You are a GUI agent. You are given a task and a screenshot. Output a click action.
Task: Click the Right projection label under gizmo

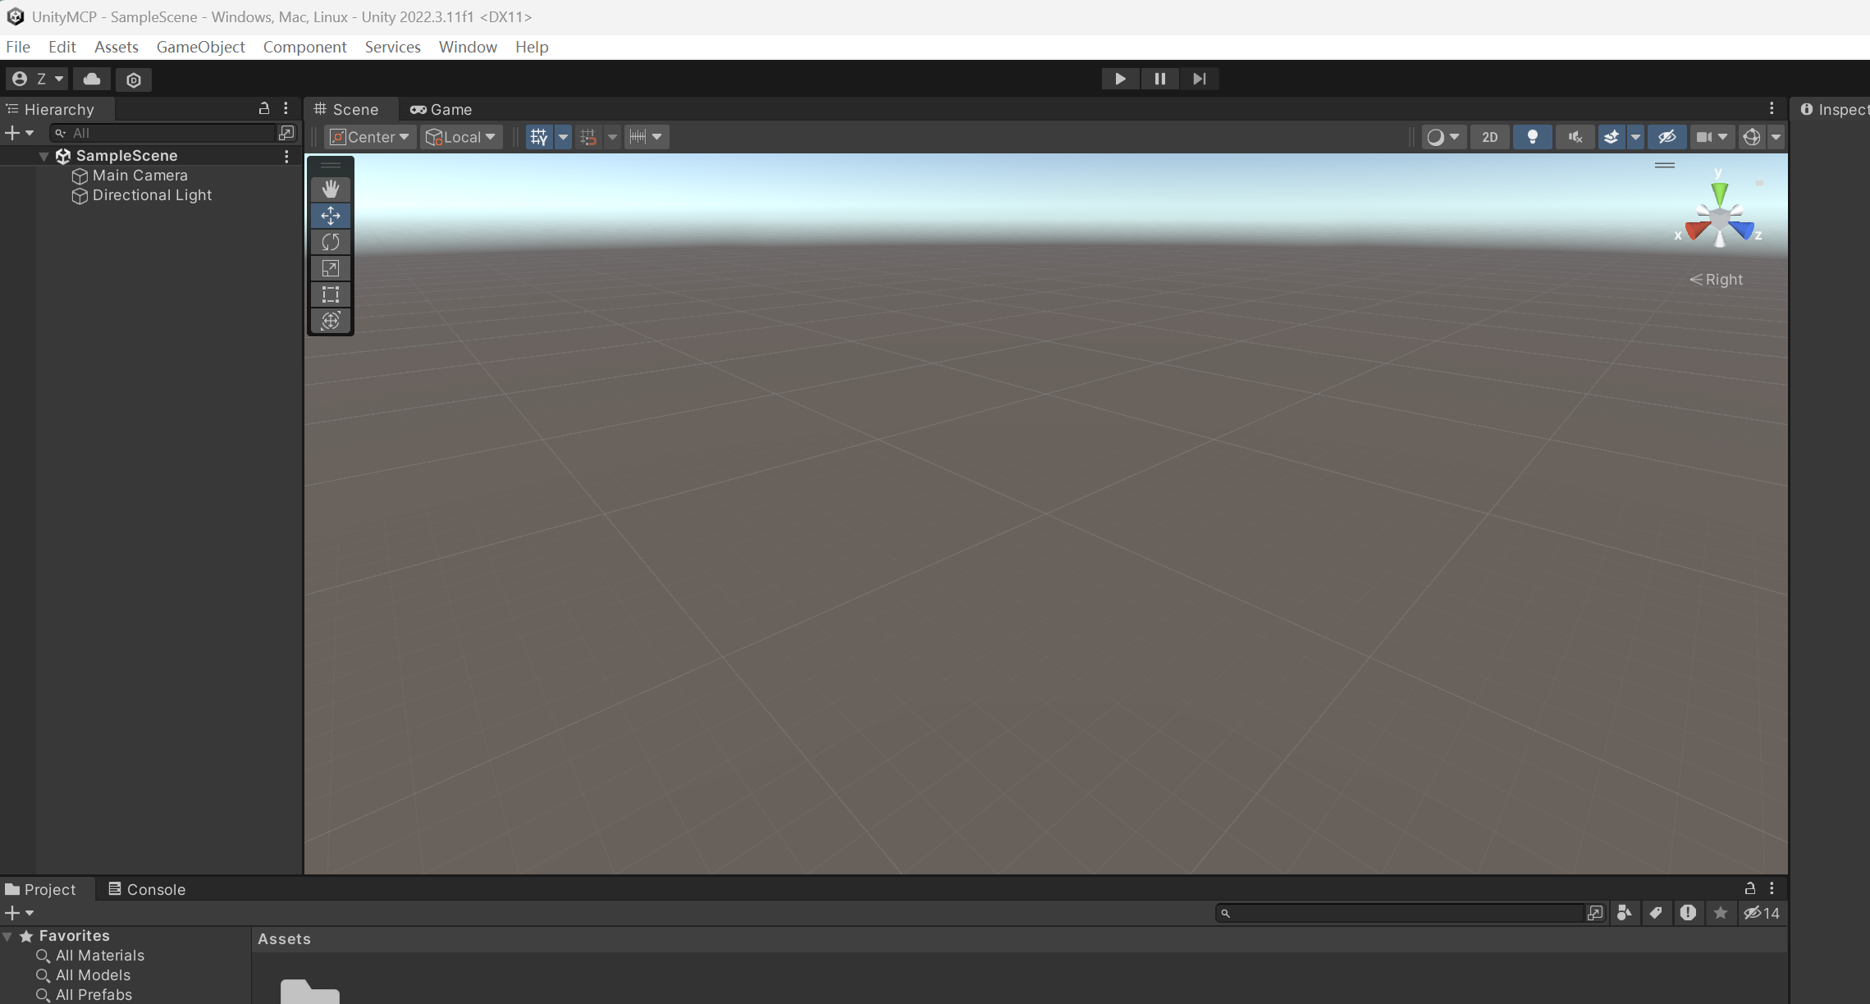(x=1716, y=280)
